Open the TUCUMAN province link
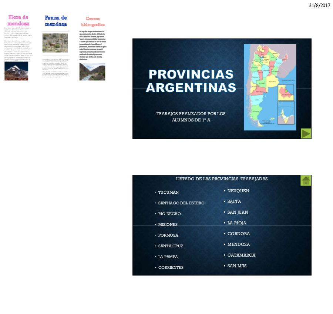The height and width of the screenshot is (314, 333). (x=168, y=193)
